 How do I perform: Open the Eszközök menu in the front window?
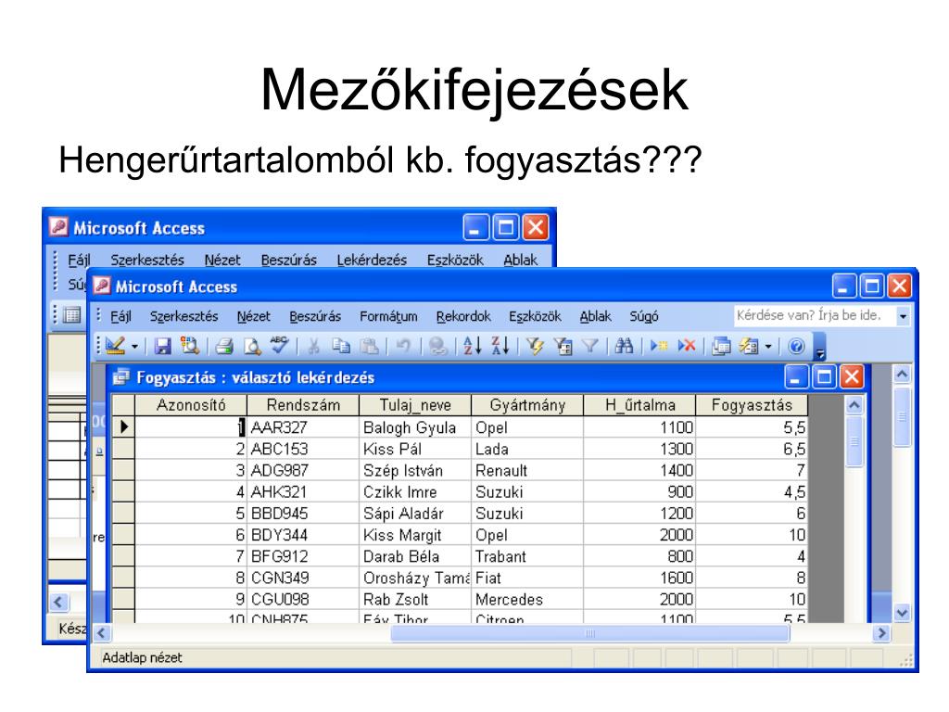(x=535, y=316)
